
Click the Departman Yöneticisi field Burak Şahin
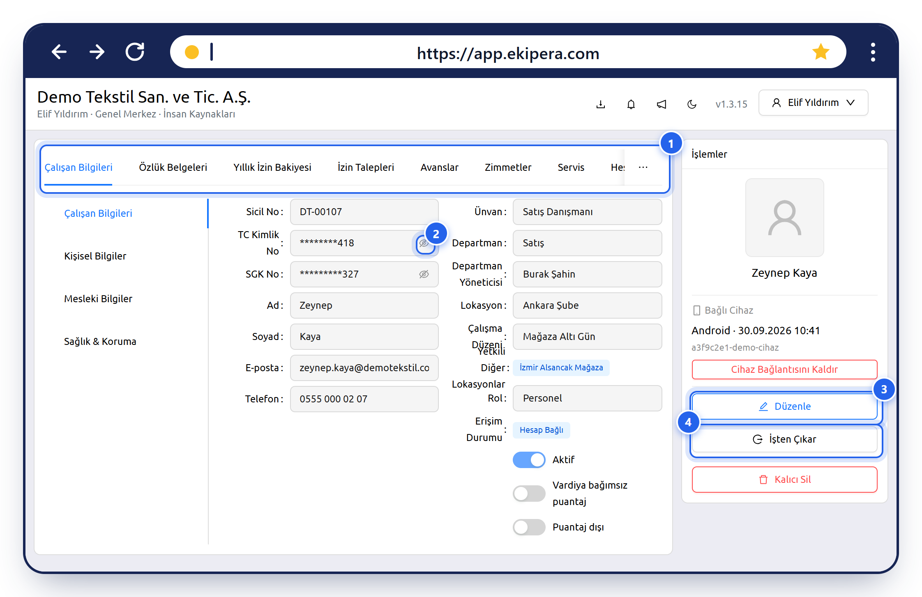pos(587,274)
